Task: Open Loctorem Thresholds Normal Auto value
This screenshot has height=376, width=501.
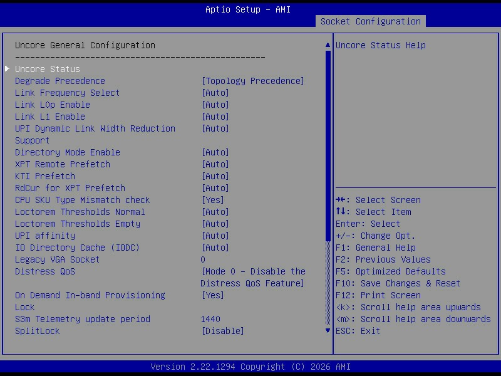Action: pyautogui.click(x=215, y=212)
